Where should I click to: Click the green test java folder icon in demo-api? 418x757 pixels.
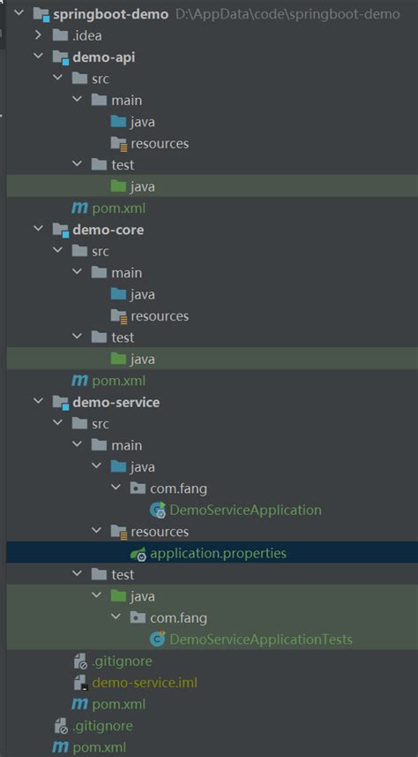pyautogui.click(x=118, y=185)
